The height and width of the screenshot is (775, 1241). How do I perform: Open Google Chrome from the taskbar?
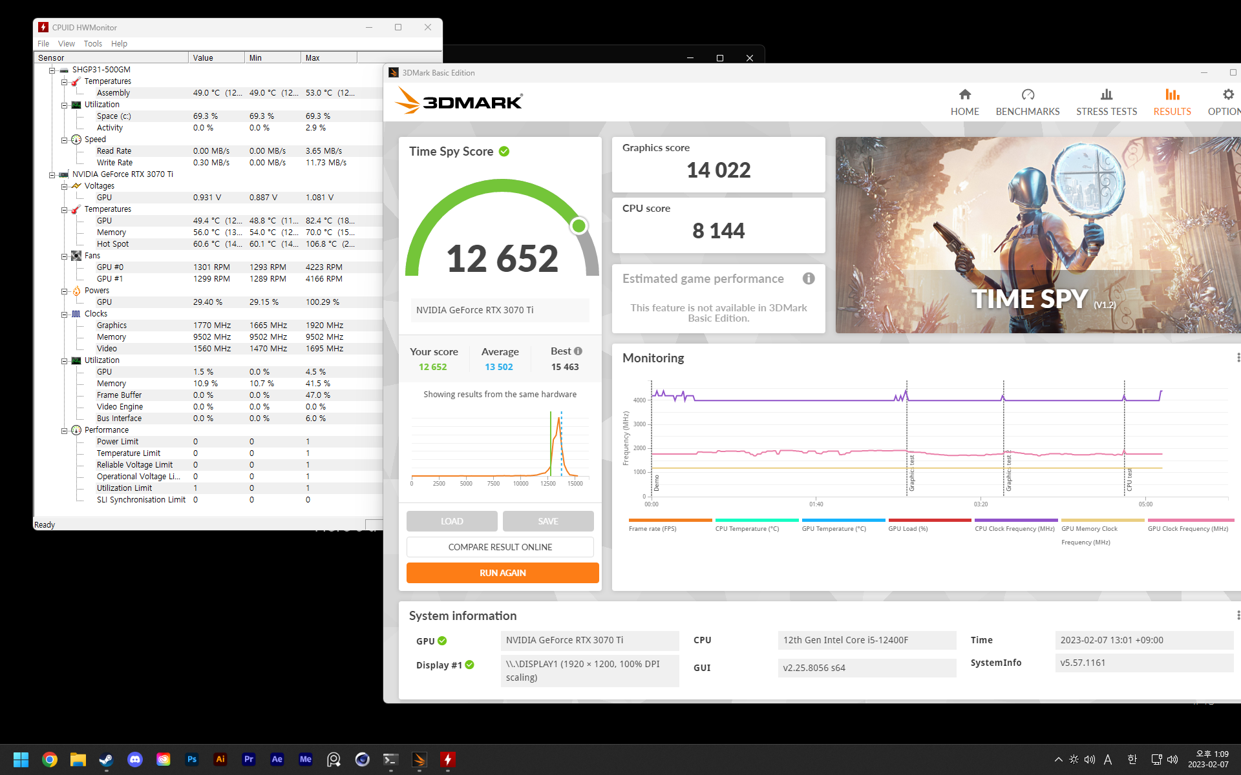click(x=50, y=759)
